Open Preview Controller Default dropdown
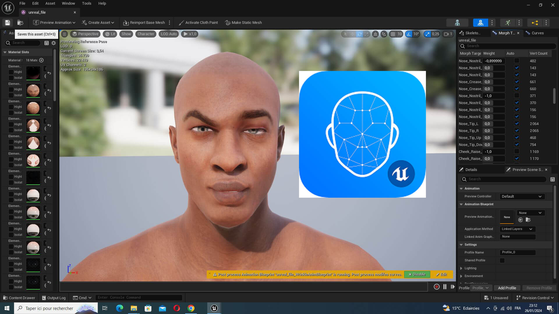Image resolution: width=559 pixels, height=314 pixels. pyautogui.click(x=522, y=197)
